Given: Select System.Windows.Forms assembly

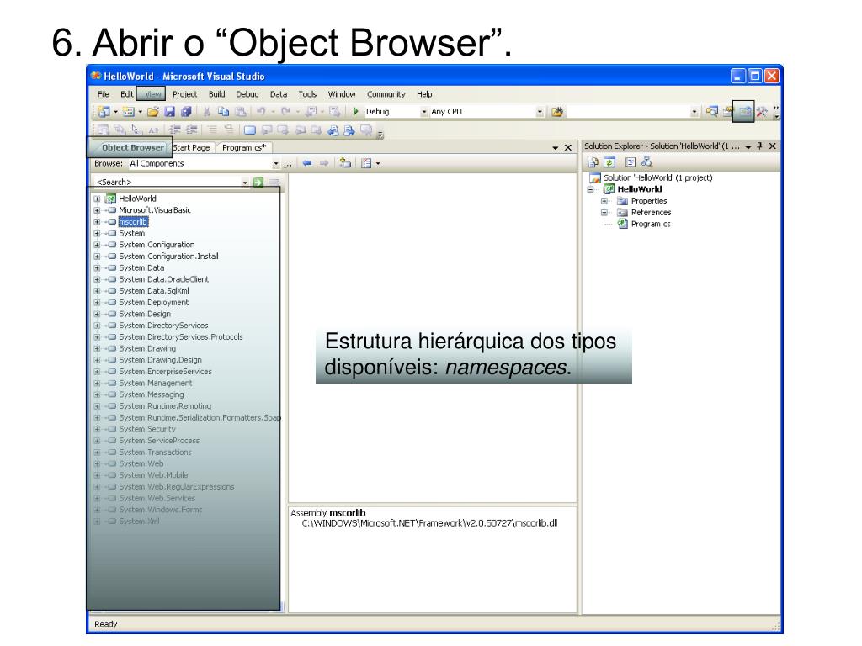Looking at the screenshot, I should click(x=161, y=511).
